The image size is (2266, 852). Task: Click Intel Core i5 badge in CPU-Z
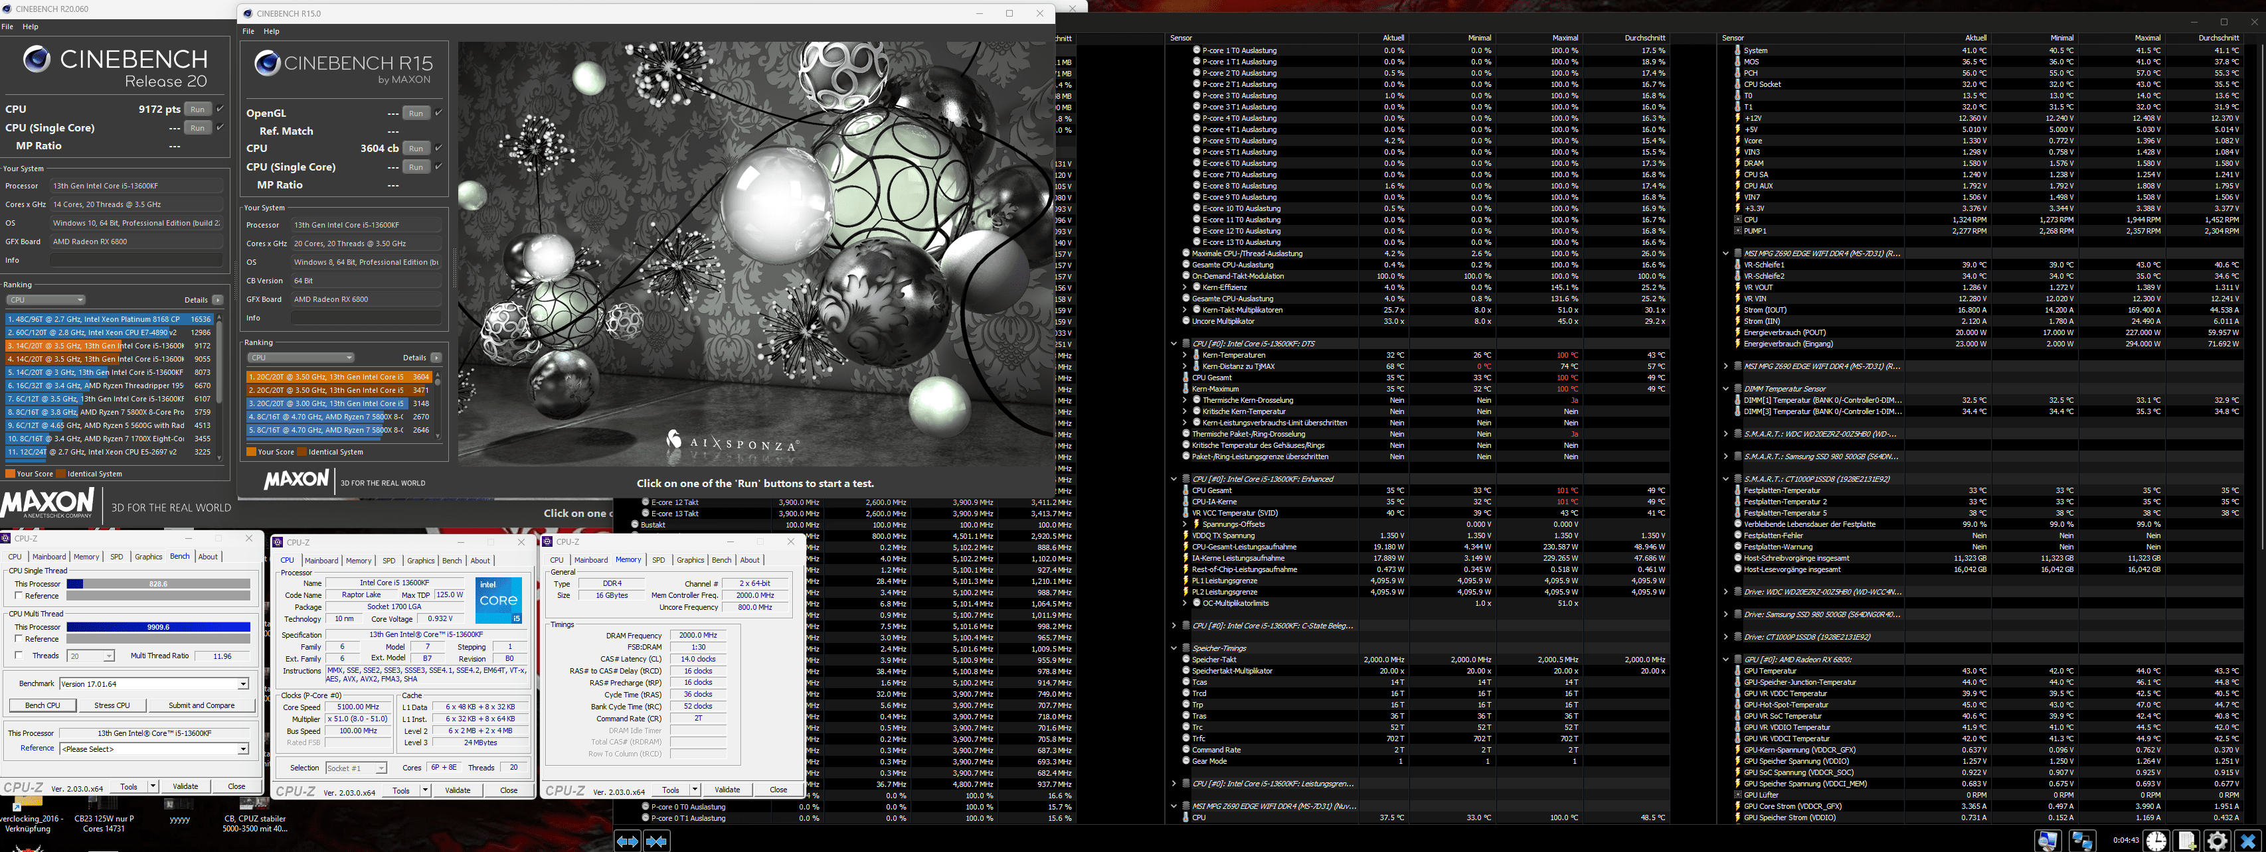click(x=499, y=601)
